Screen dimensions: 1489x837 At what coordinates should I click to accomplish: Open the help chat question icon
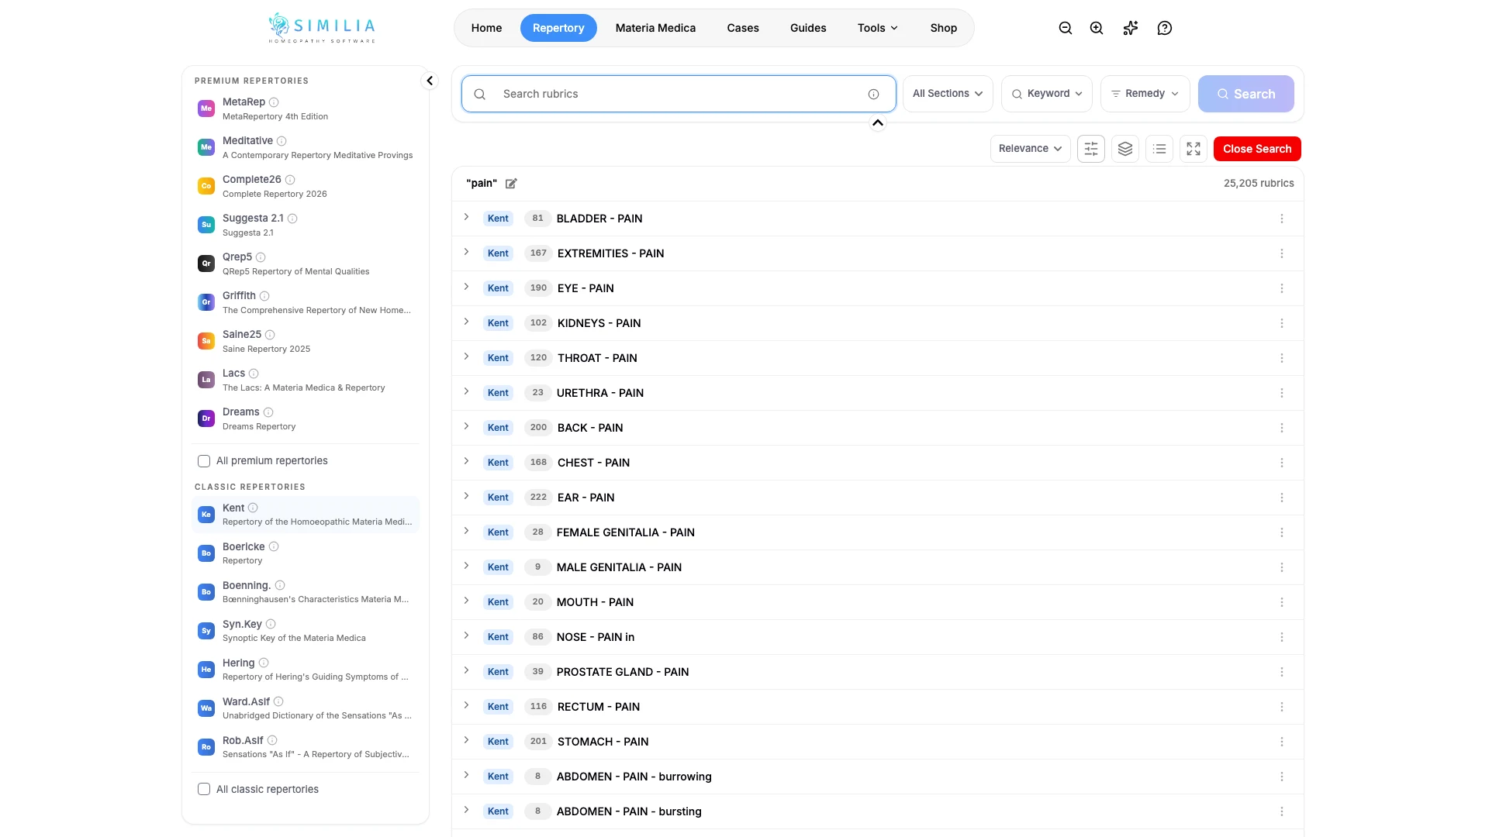(1165, 28)
